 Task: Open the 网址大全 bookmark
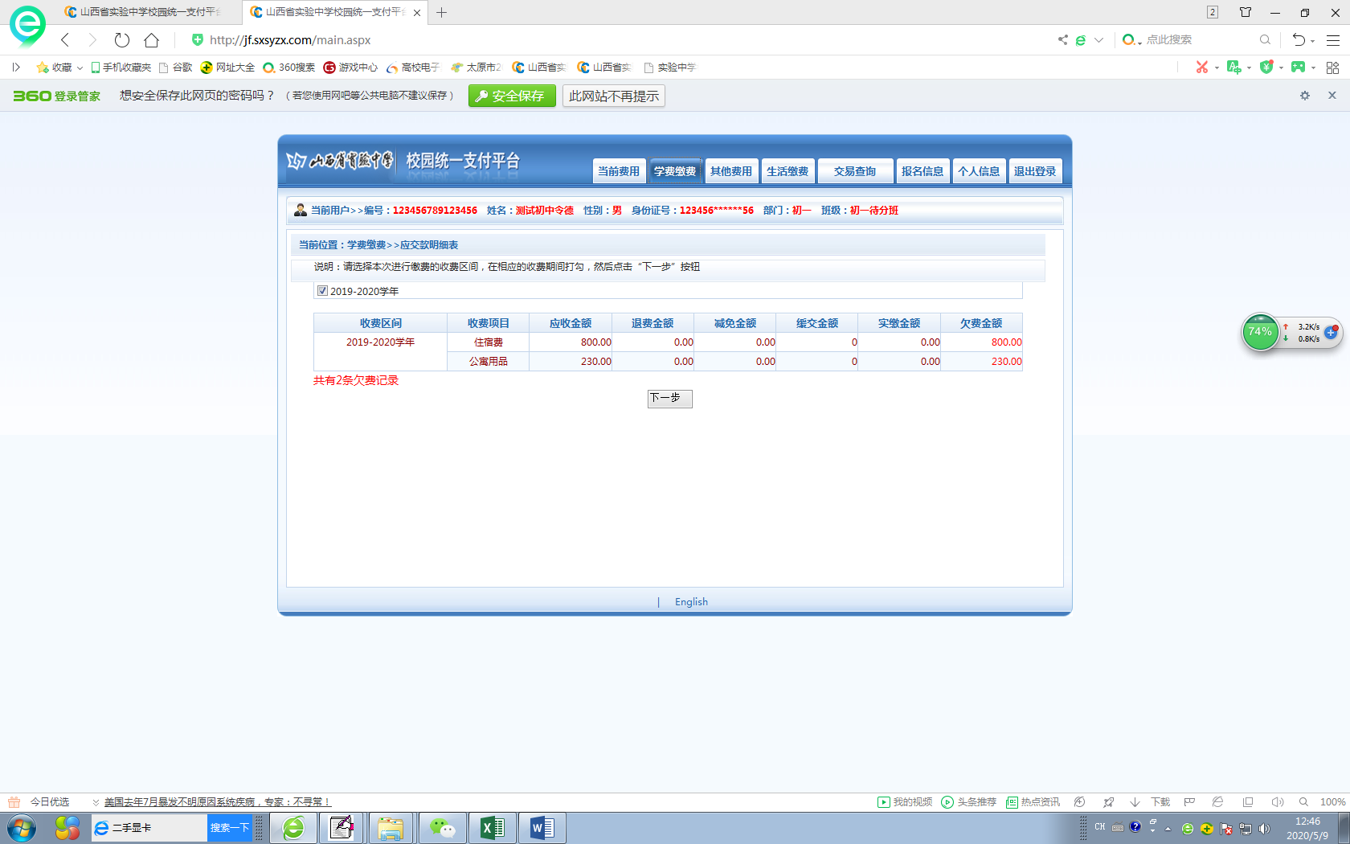[227, 68]
